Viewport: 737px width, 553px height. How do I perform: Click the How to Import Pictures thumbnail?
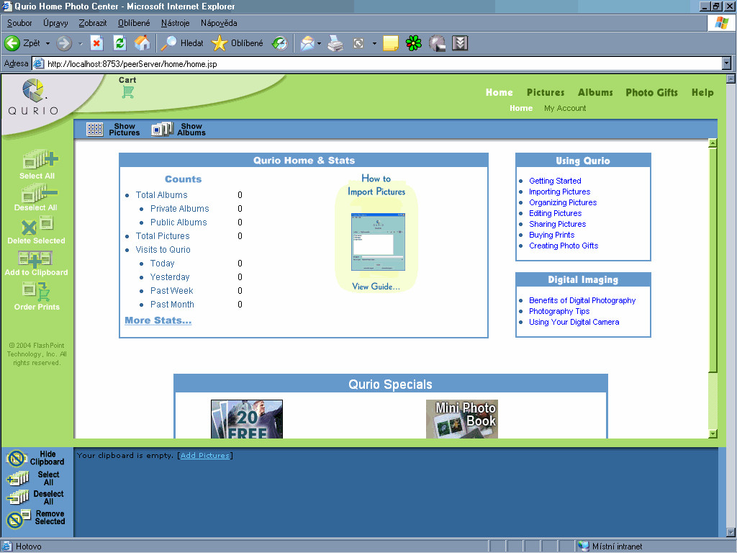[x=378, y=242]
